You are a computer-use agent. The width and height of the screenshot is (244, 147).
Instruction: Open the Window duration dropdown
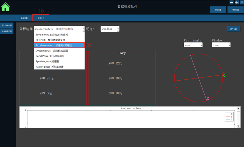pyautogui.click(x=229, y=45)
